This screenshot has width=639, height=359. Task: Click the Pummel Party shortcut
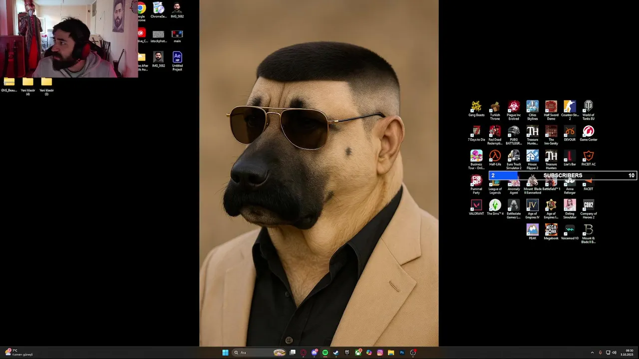tap(476, 184)
